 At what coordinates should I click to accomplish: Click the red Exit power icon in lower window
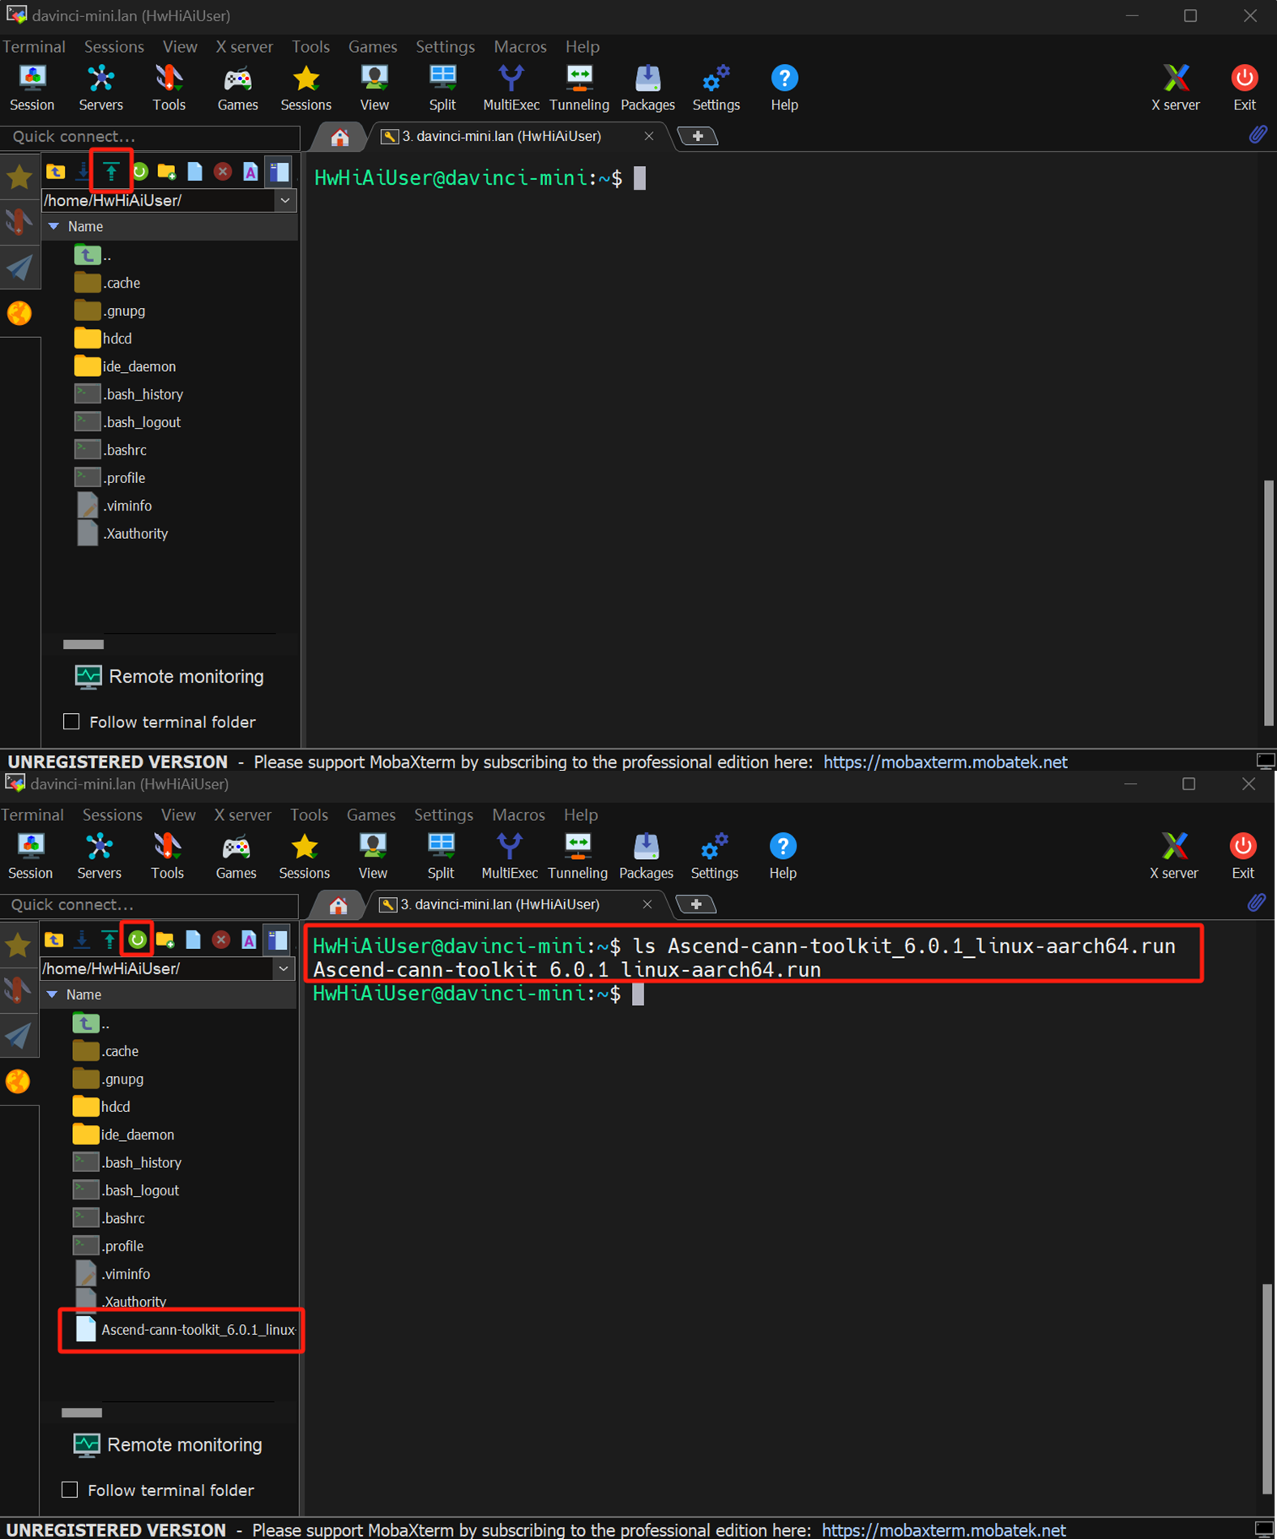[x=1243, y=856]
